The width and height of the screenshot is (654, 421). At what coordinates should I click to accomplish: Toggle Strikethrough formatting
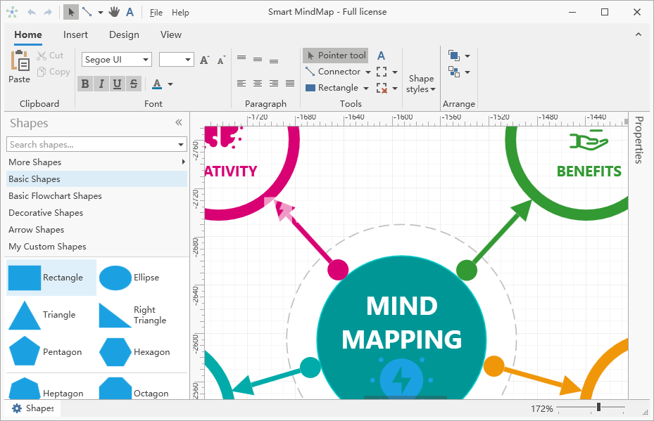click(134, 84)
